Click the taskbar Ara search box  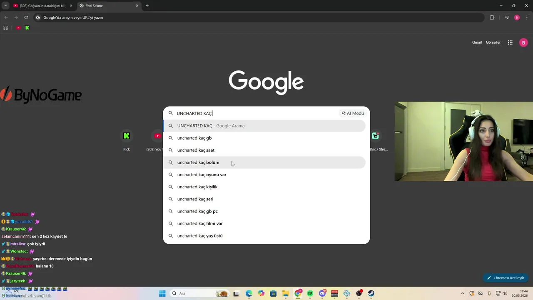click(x=200, y=293)
